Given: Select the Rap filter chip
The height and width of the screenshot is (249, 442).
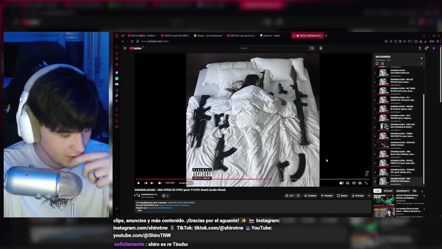Looking at the screenshot, I should click(x=414, y=191).
